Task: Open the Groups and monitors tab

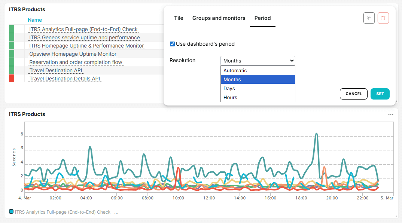Action: click(x=219, y=18)
